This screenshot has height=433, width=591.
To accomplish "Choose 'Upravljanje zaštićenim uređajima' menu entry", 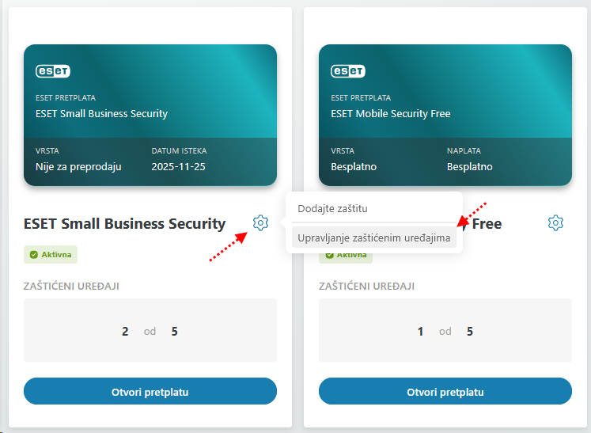I will (x=373, y=237).
